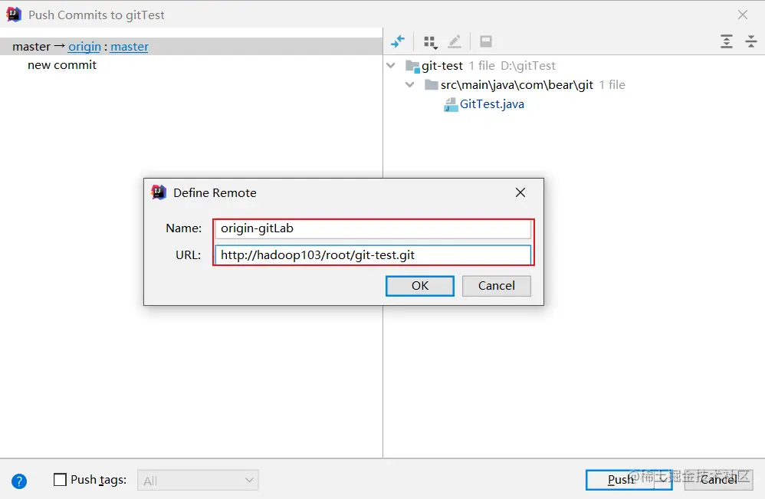This screenshot has width=765, height=499.
Task: Select the master branch row in commits list
Action: coord(192,46)
